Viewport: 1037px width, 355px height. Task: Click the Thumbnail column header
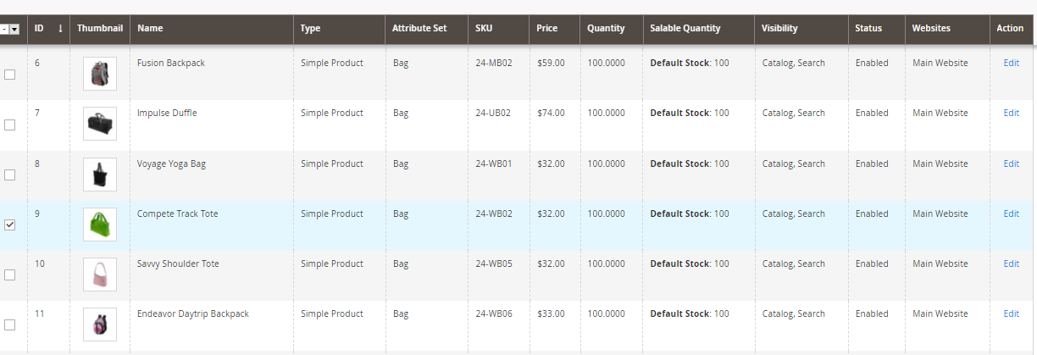pyautogui.click(x=100, y=29)
